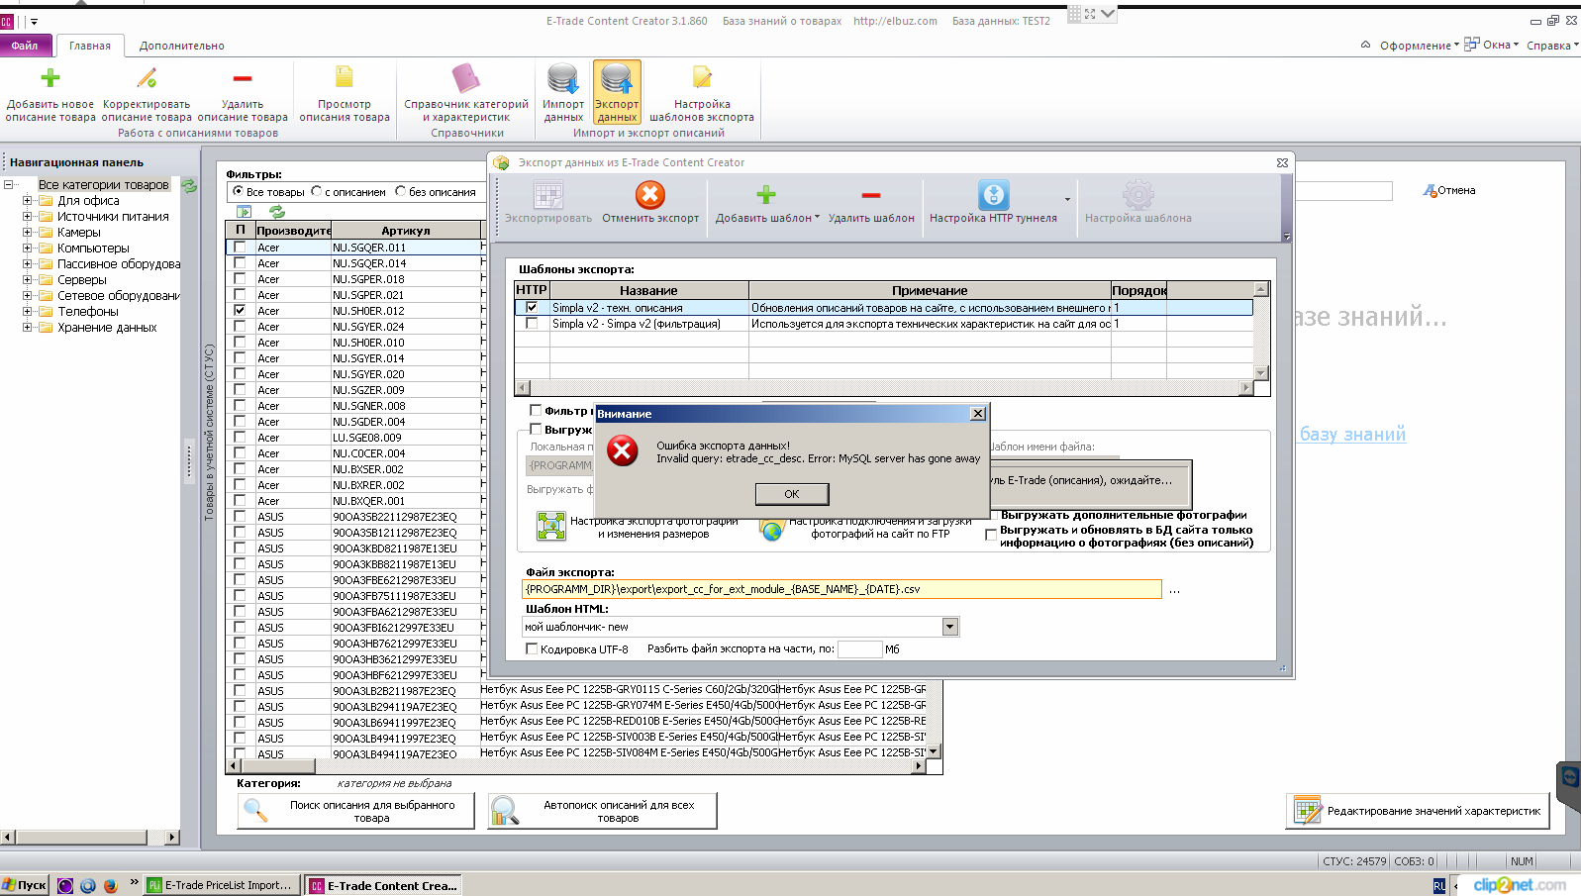Open photo export and resize settings
This screenshot has width=1581, height=896.
(x=551, y=526)
